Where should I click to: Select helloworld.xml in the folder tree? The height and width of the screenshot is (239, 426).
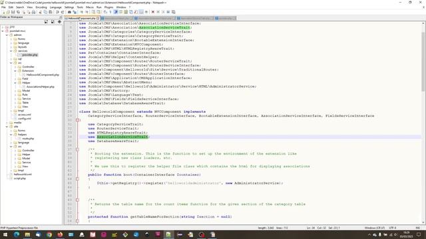coord(23,174)
